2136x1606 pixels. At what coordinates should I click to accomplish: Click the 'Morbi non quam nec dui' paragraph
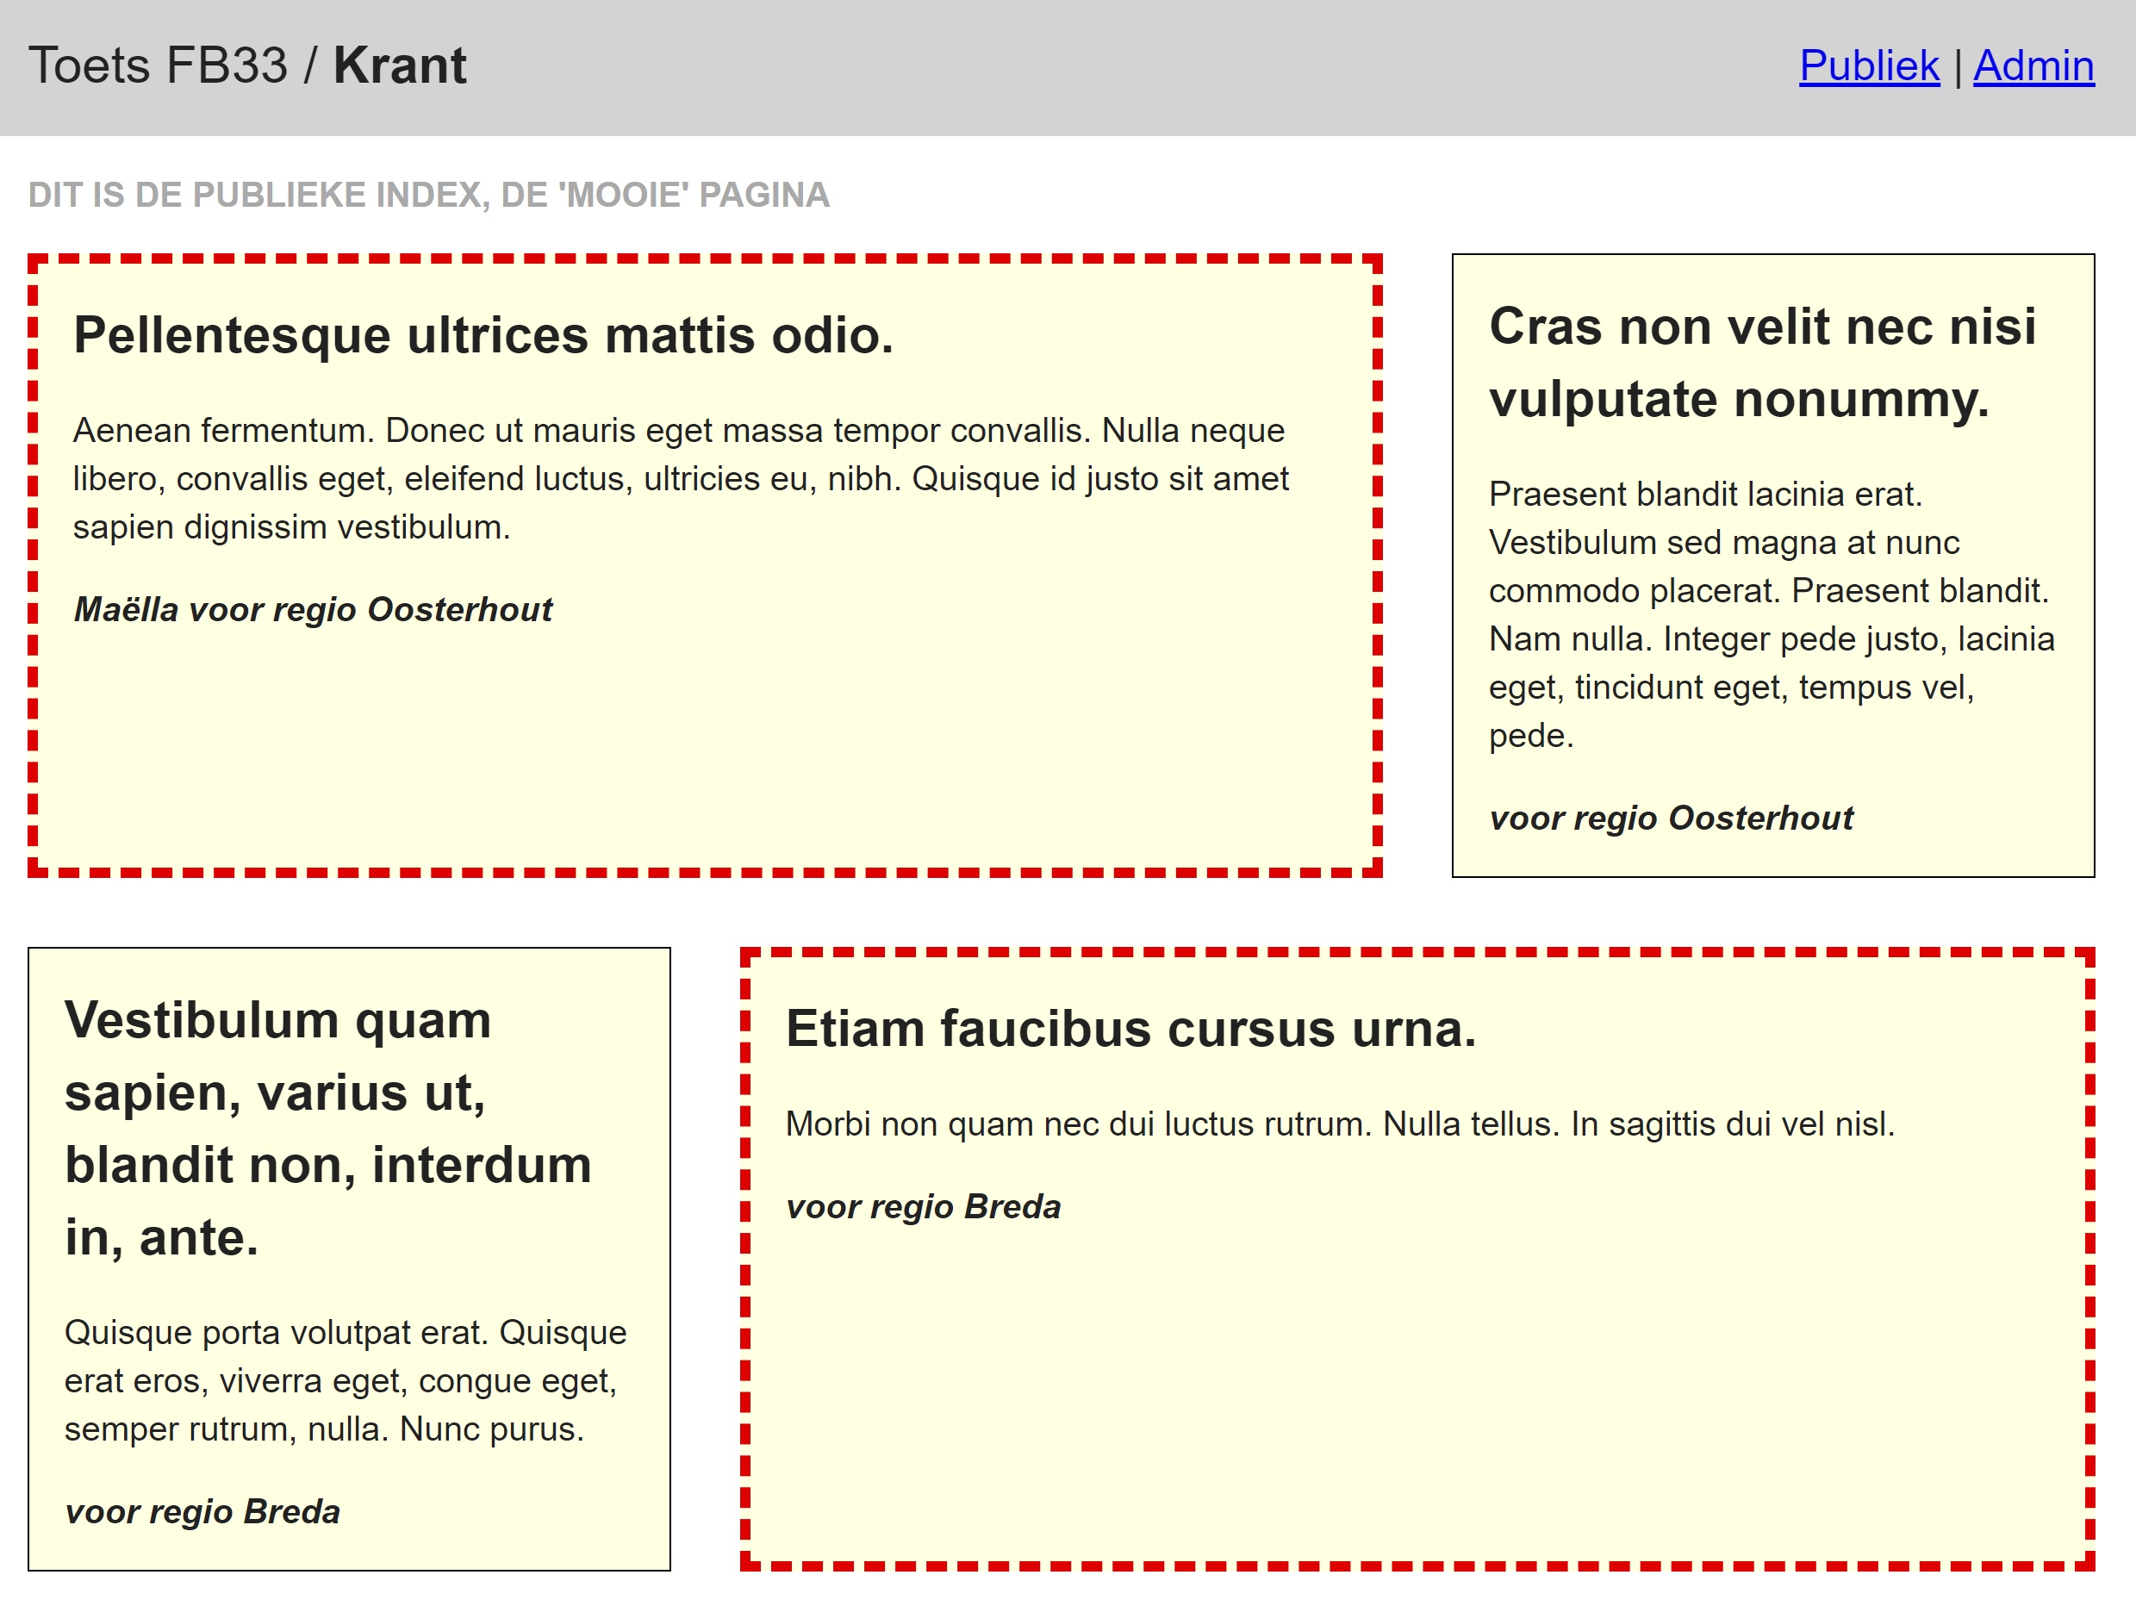1339,1124
